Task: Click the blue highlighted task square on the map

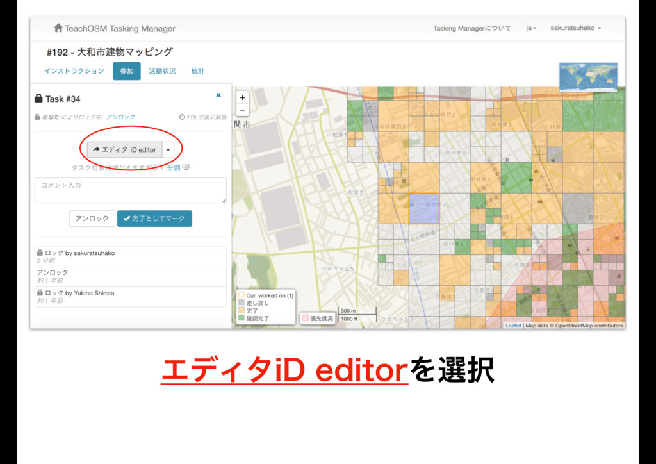Action: click(424, 208)
